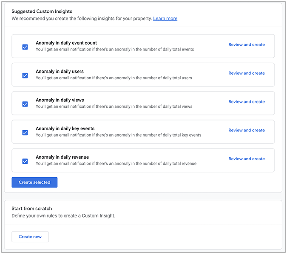Screen dimensions: 287x254
Task: Disable the Anomaly in daily revenue checkbox
Action: click(25, 161)
